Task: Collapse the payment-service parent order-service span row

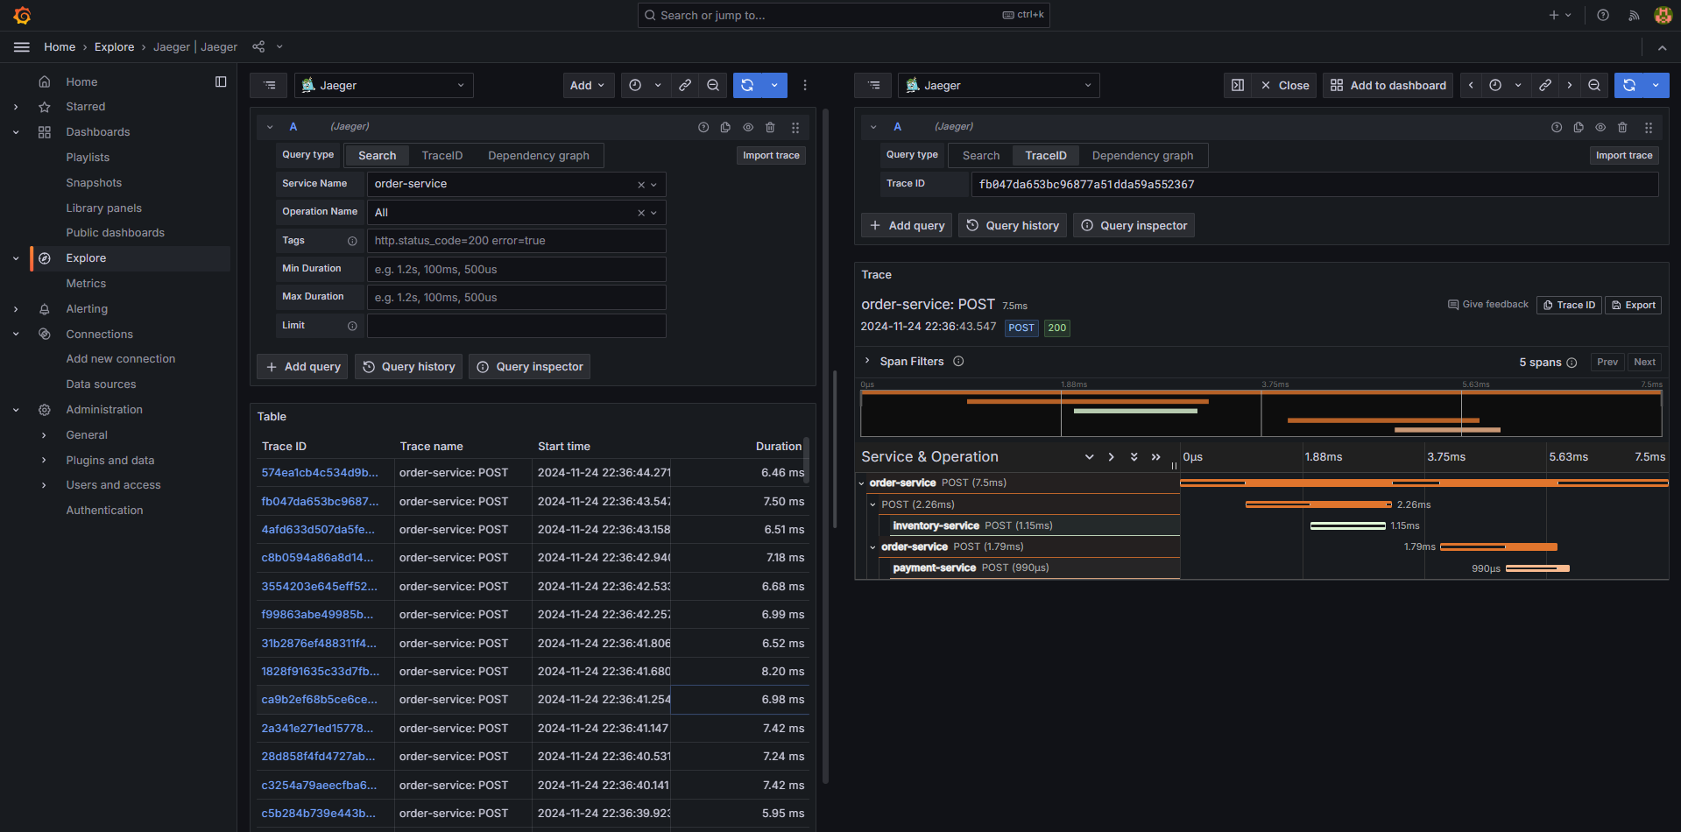Action: point(872,546)
